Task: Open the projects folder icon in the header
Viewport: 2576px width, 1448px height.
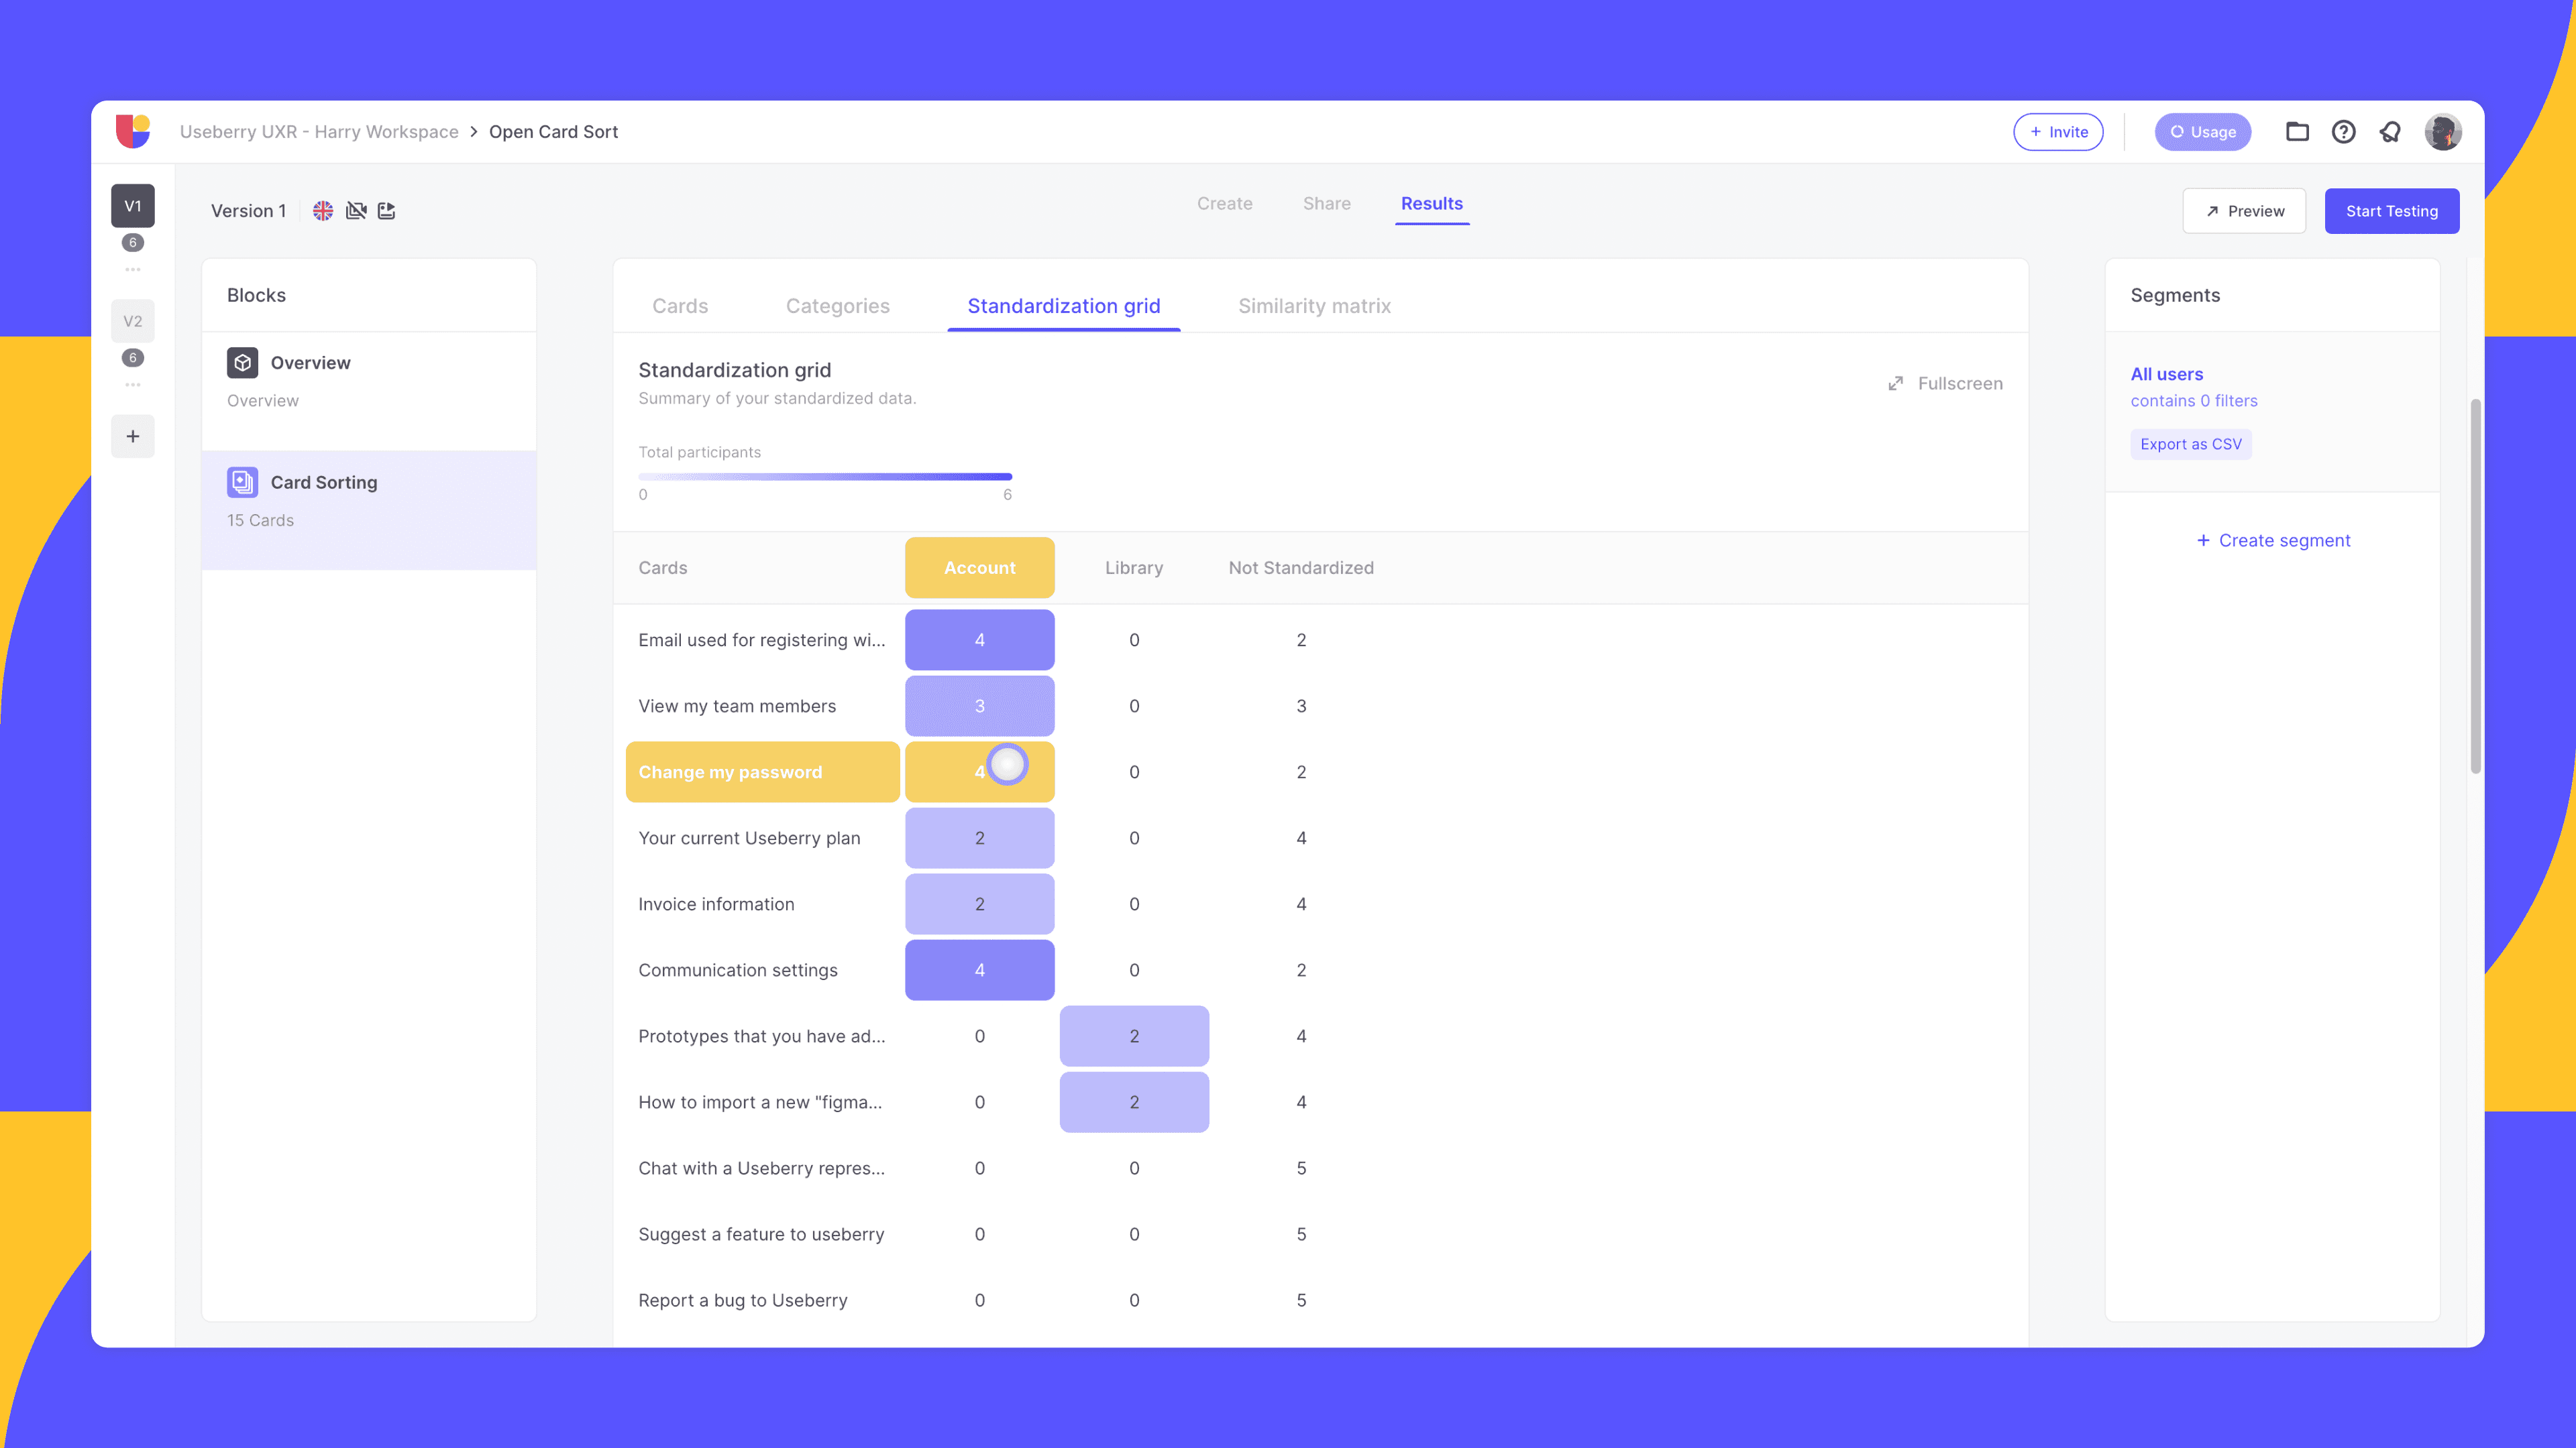Action: pyautogui.click(x=2297, y=131)
